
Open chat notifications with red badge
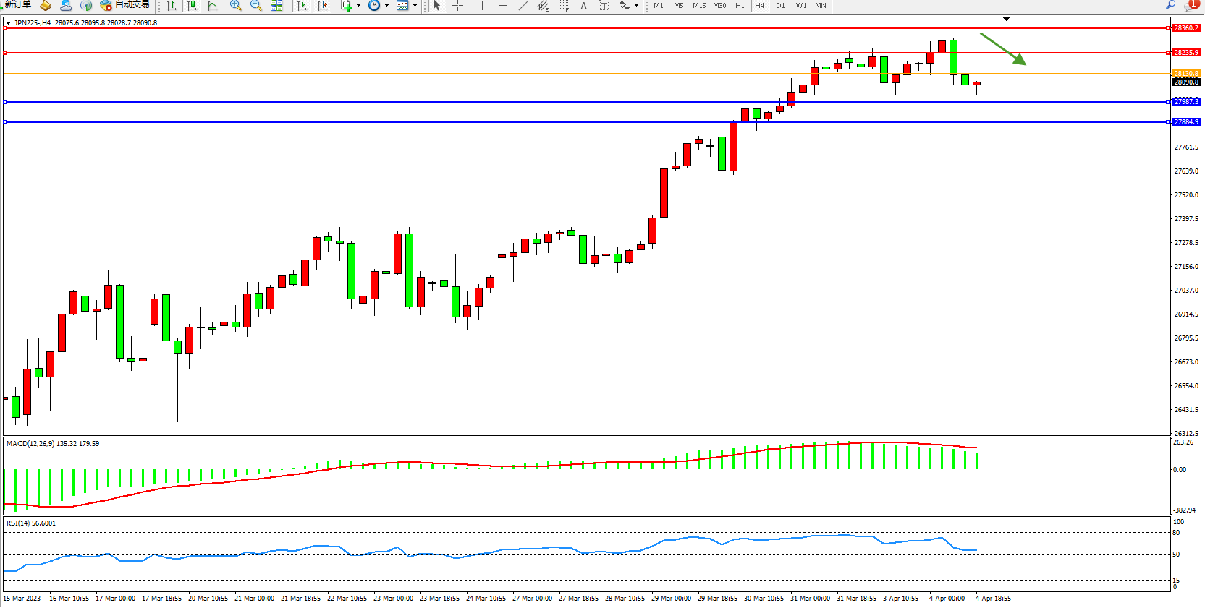coord(1191,5)
